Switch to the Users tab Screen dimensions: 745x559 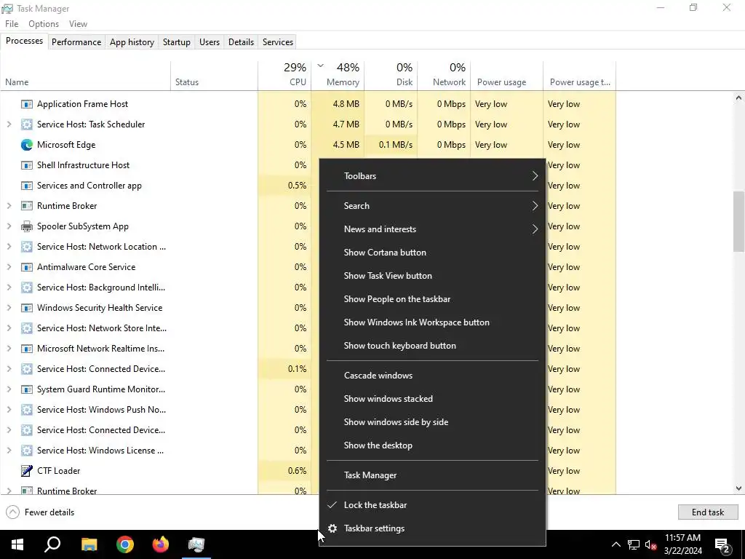(x=210, y=42)
